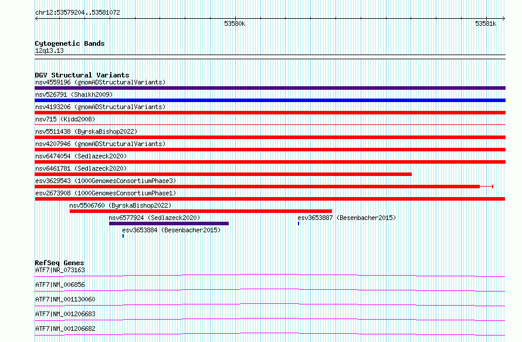The image size is (522, 342).
Task: Click the nsv4559196 gnomAD variant label
Action: [100, 82]
